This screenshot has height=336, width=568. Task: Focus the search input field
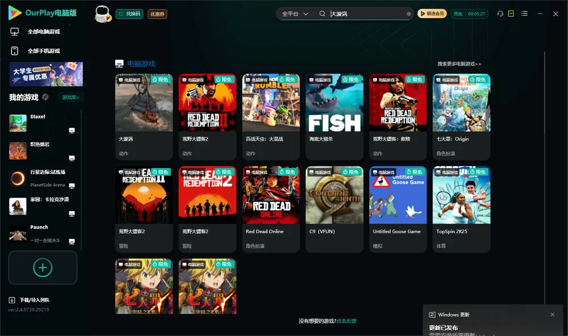(367, 14)
